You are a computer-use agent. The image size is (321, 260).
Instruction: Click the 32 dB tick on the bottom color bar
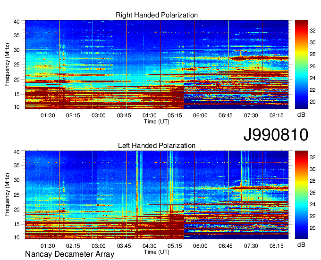(313, 157)
